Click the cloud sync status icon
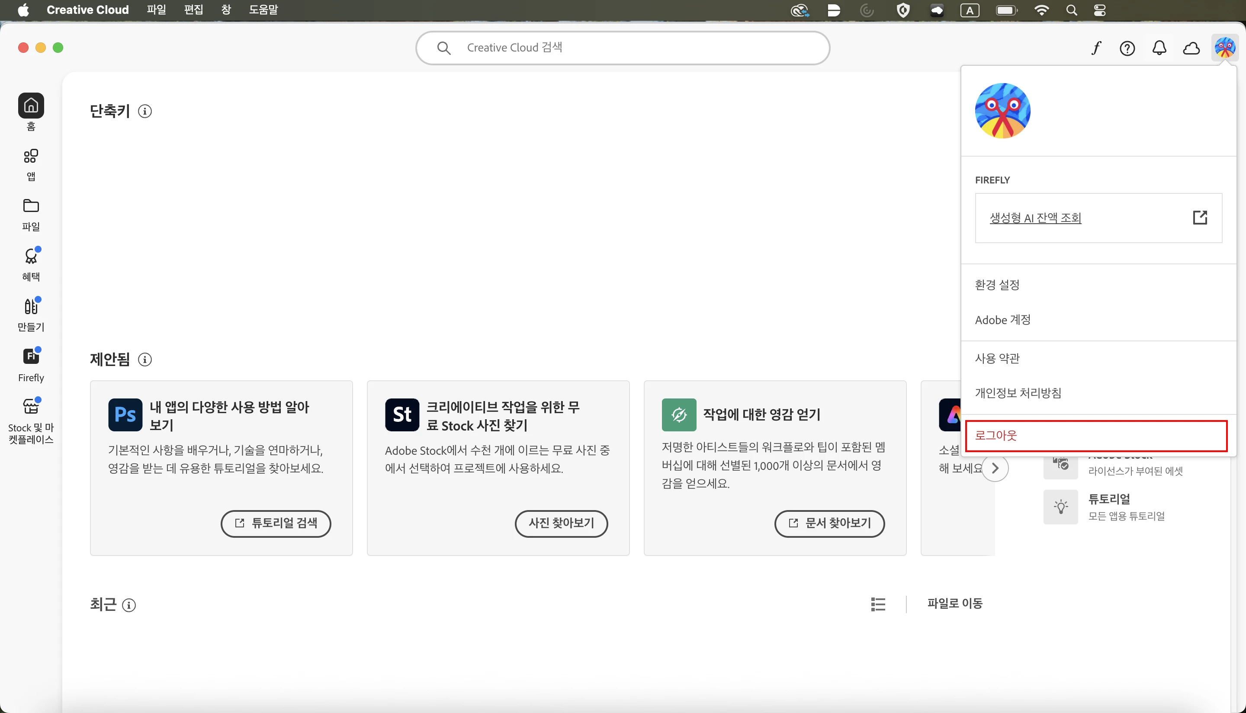1246x713 pixels. [x=1191, y=48]
